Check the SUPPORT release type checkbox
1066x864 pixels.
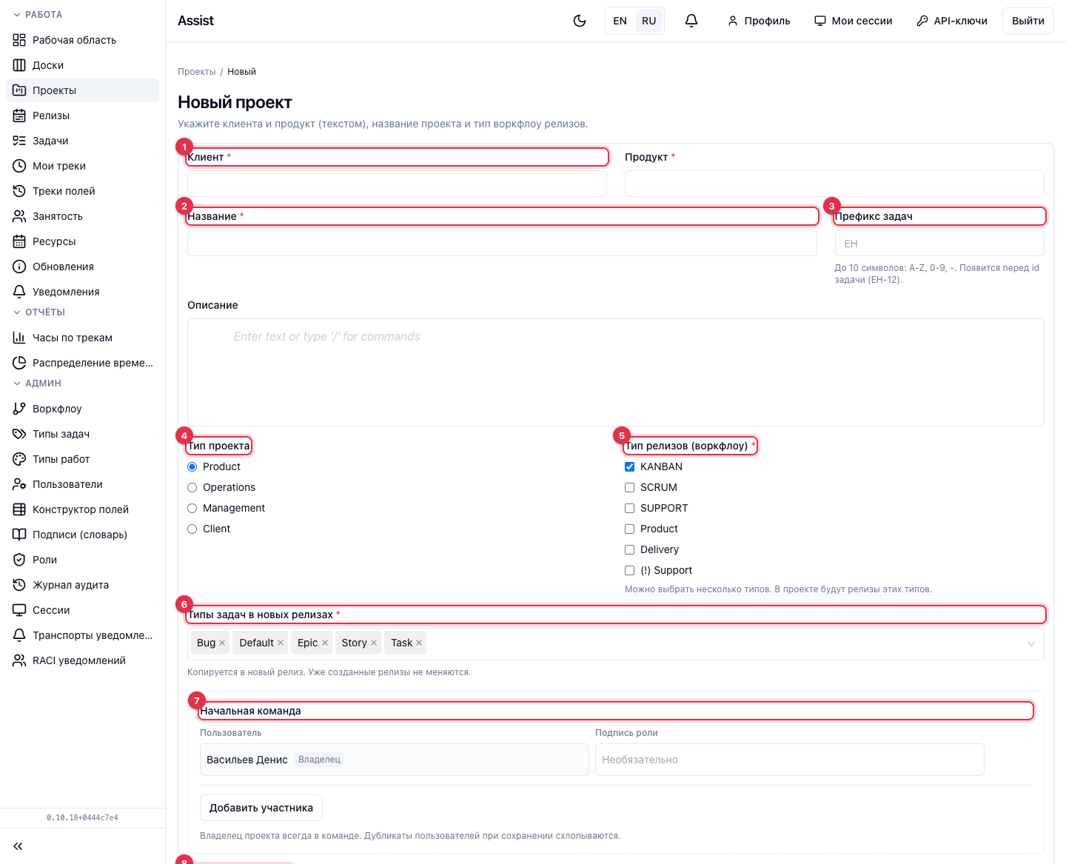point(630,508)
